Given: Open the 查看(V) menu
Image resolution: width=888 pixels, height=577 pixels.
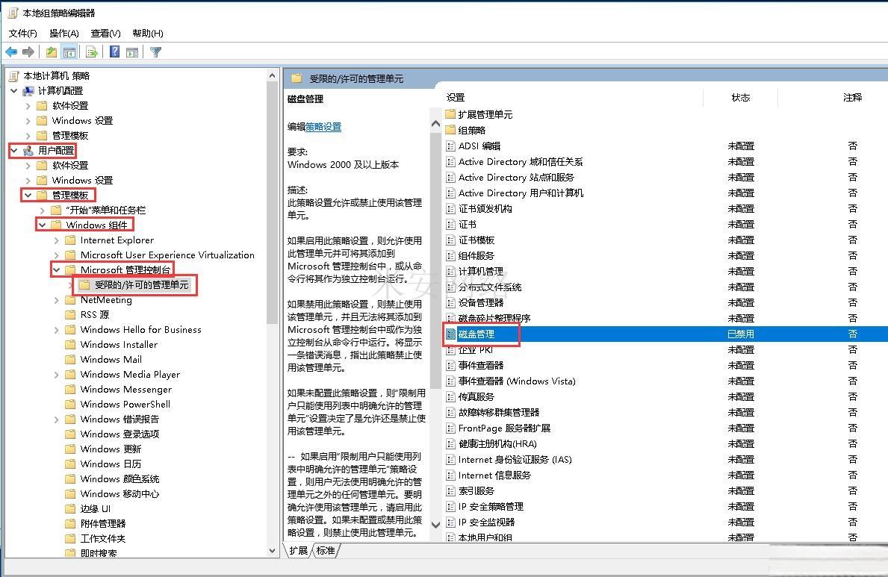Looking at the screenshot, I should point(106,34).
